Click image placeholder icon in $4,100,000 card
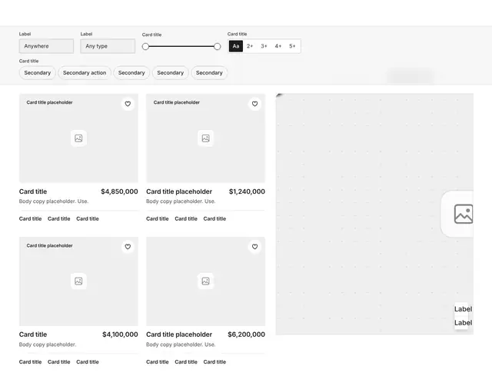Viewport: 492px width, 376px height. pyautogui.click(x=78, y=281)
